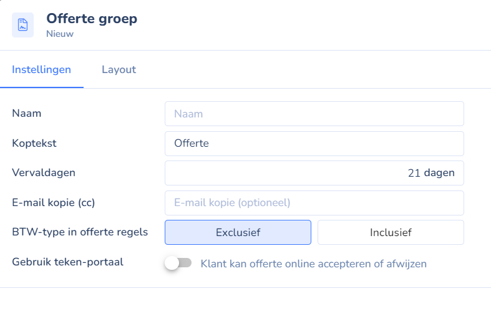Image resolution: width=491 pixels, height=336 pixels.
Task: Choose Exclusief for BTW-type
Action: coord(238,232)
